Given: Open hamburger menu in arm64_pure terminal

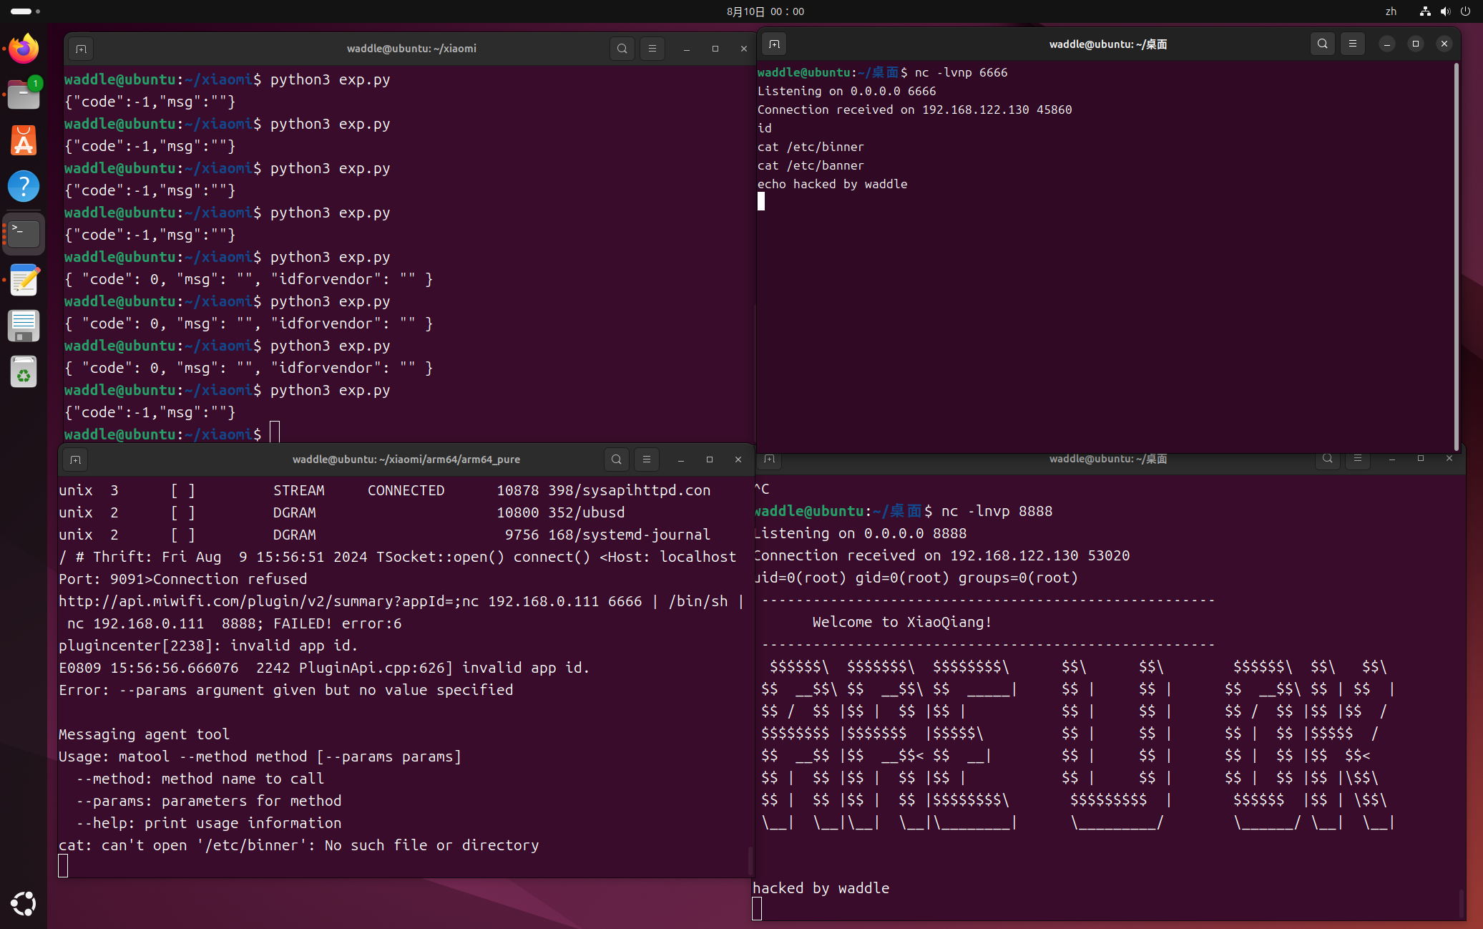Looking at the screenshot, I should 646,459.
